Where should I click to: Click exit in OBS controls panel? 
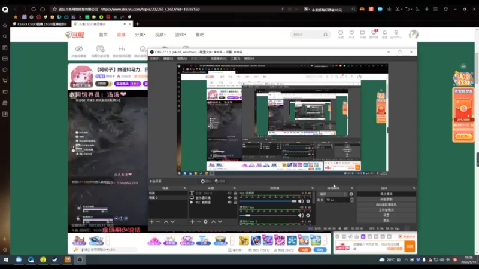click(386, 220)
